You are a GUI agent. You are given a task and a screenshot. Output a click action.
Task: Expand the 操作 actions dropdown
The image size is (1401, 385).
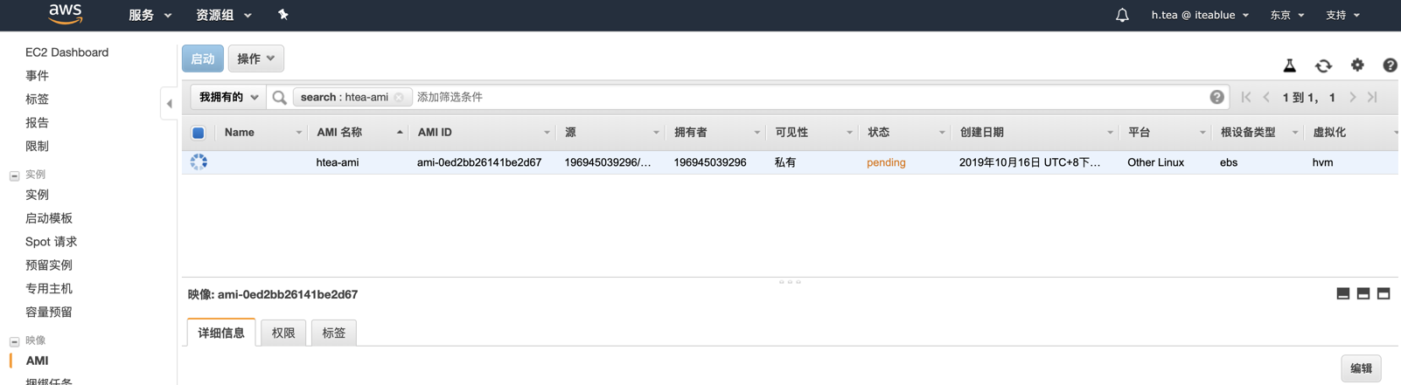[255, 59]
